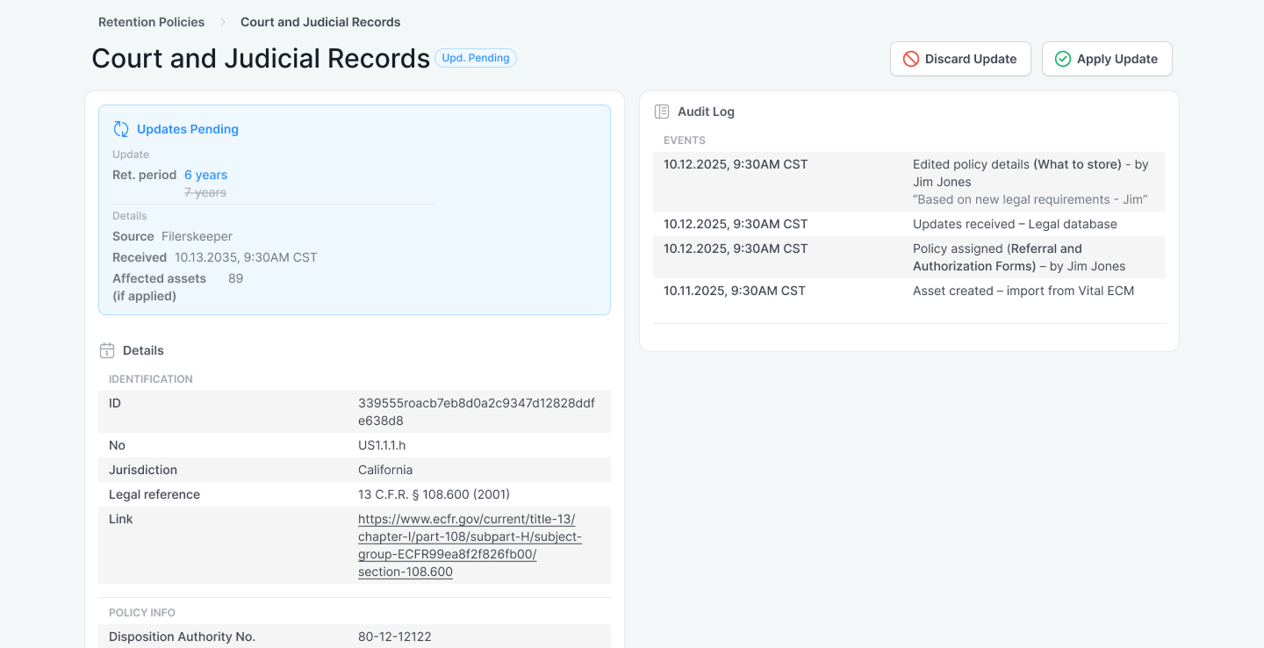Screen dimensions: 1264x648
Task: Click the Edited policy details audit event
Action: [x=909, y=182]
